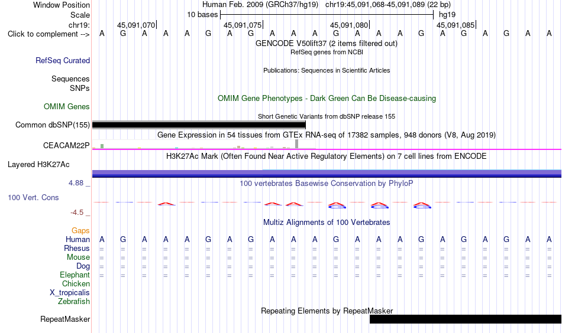Click the chr19: base position label
Image resolution: width=562 pixels, height=333 pixels.
79,25
